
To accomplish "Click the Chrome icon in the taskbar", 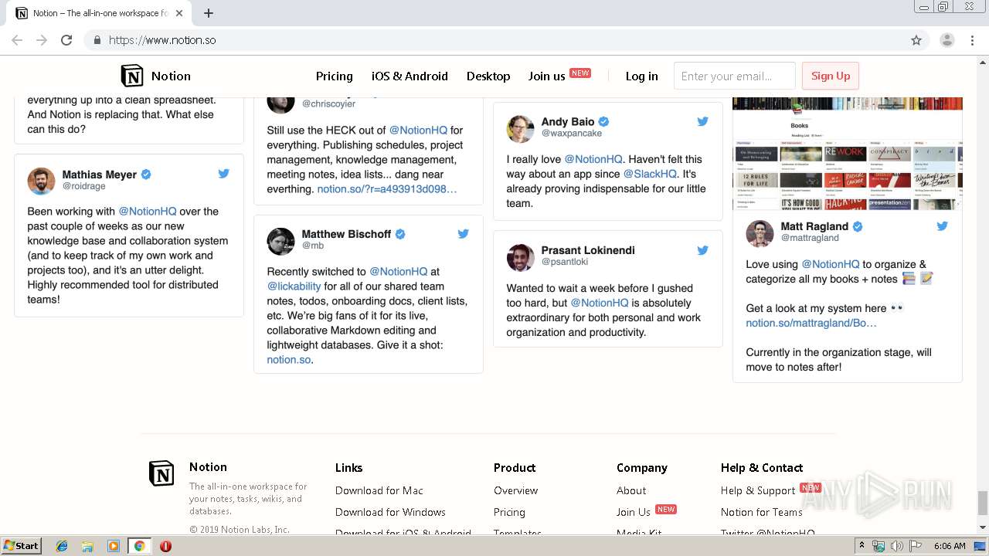I will (x=139, y=546).
